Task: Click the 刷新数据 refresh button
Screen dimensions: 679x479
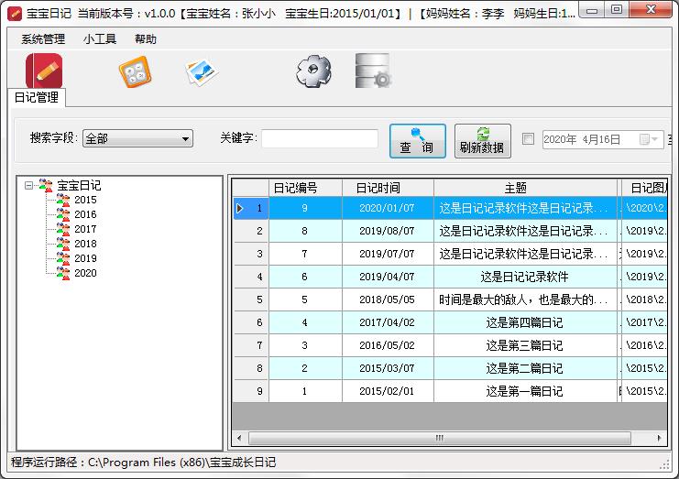Action: pos(482,141)
